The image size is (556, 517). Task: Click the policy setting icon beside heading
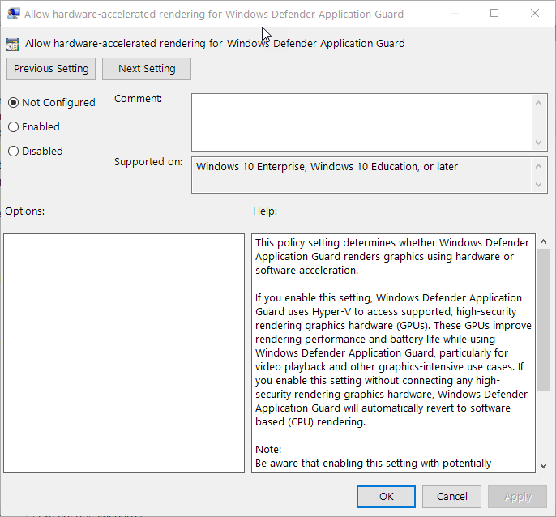coord(12,45)
